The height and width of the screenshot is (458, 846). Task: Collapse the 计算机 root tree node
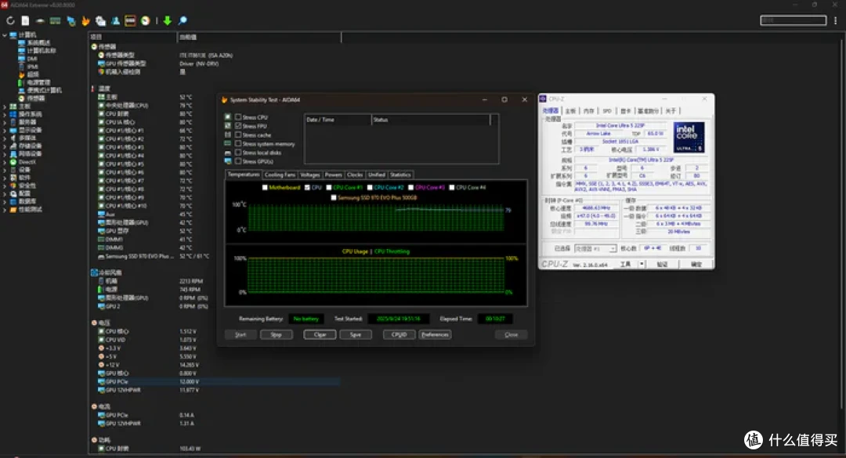tap(5, 35)
